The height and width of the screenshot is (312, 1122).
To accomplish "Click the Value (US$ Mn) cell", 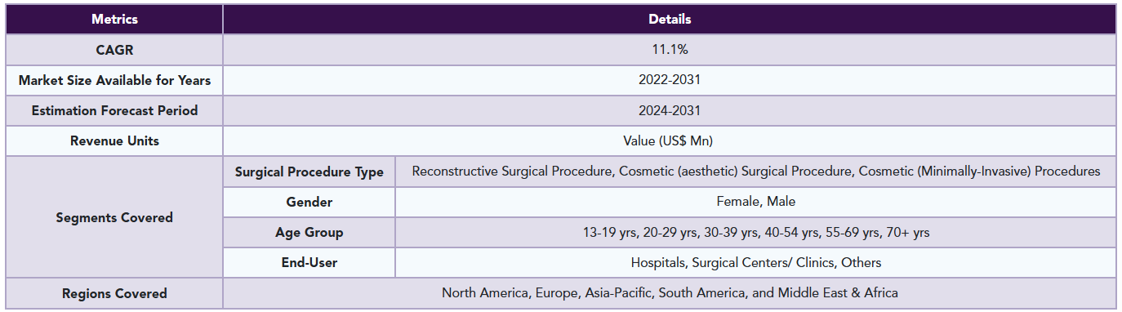I will click(x=670, y=140).
